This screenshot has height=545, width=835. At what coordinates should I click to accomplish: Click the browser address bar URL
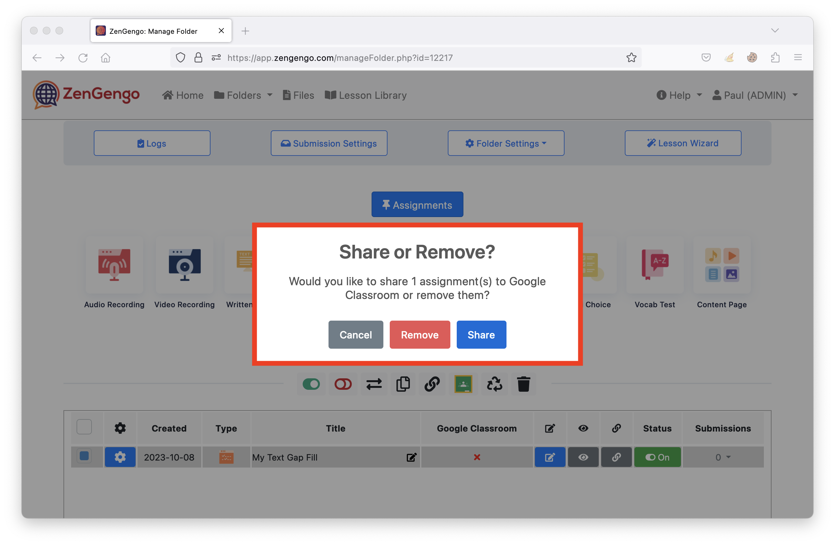[x=340, y=57]
